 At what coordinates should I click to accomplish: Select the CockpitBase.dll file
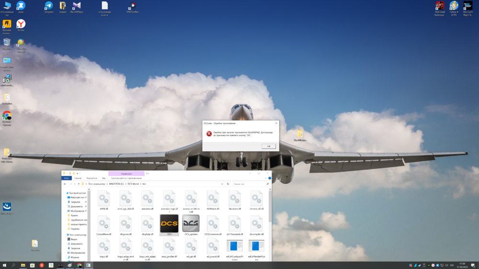pyautogui.click(x=104, y=225)
